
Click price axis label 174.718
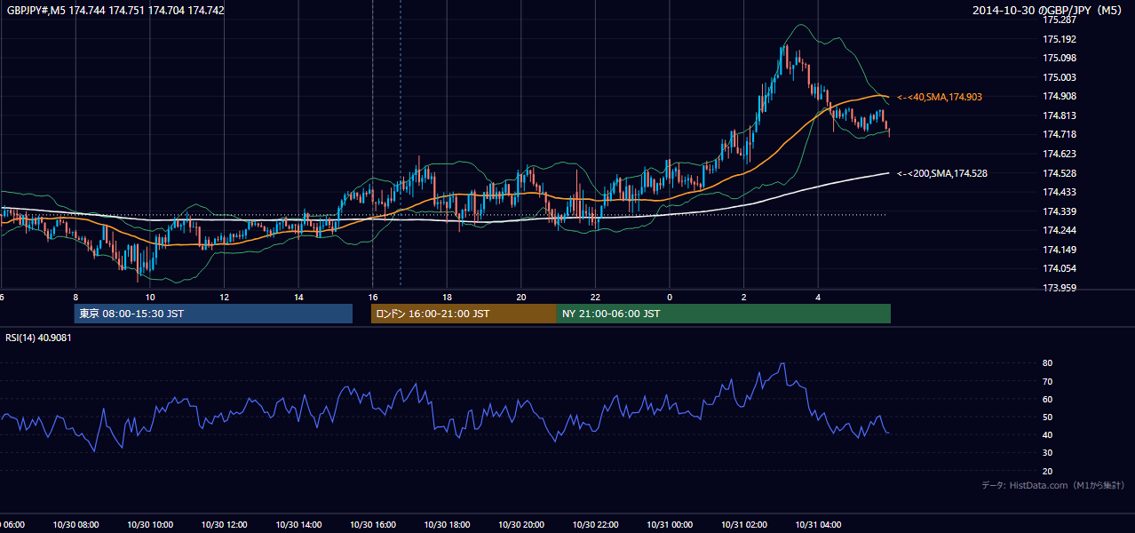1060,134
